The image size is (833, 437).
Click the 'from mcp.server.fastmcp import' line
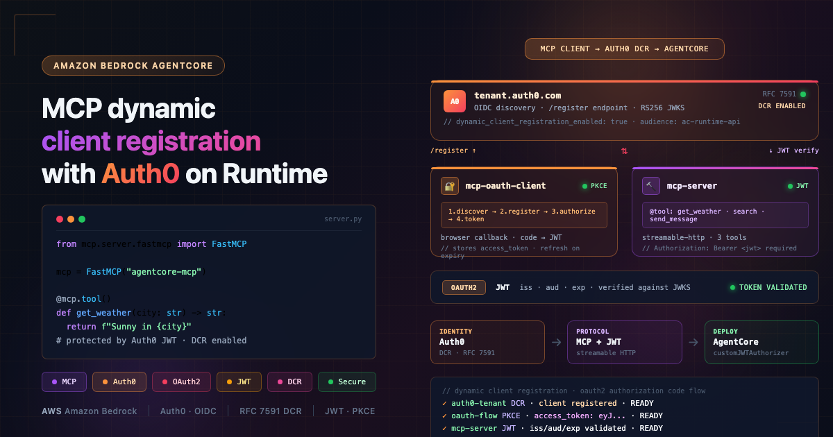click(151, 244)
